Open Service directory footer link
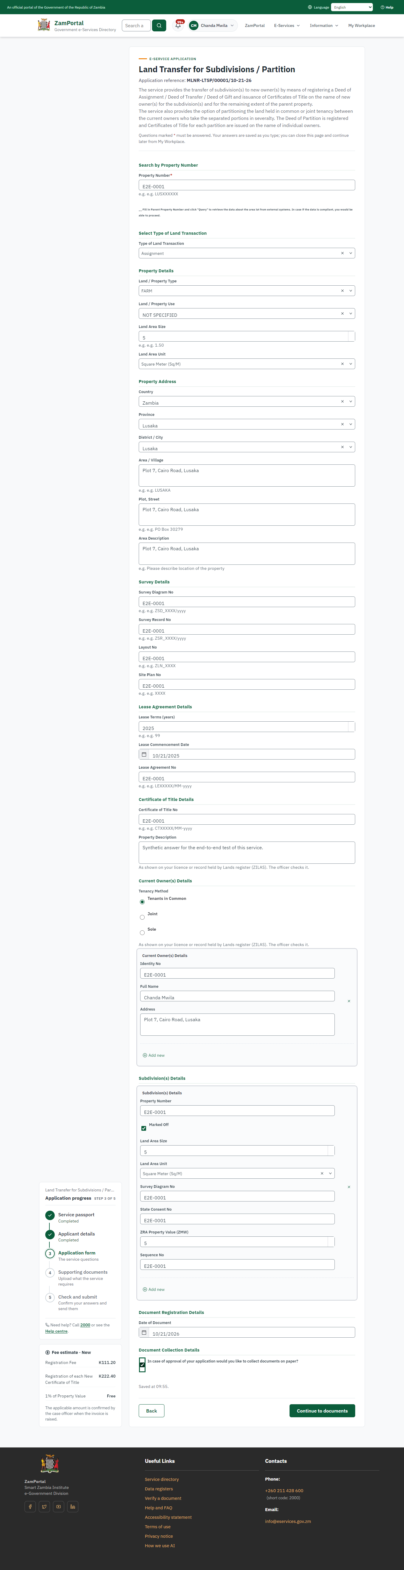The width and height of the screenshot is (404, 1570). (x=161, y=1479)
